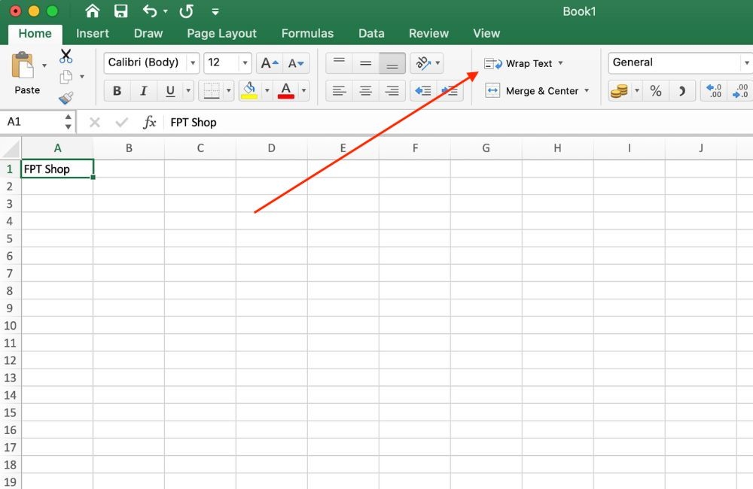Toggle underline formatting
This screenshot has width=753, height=489.
pyautogui.click(x=168, y=90)
